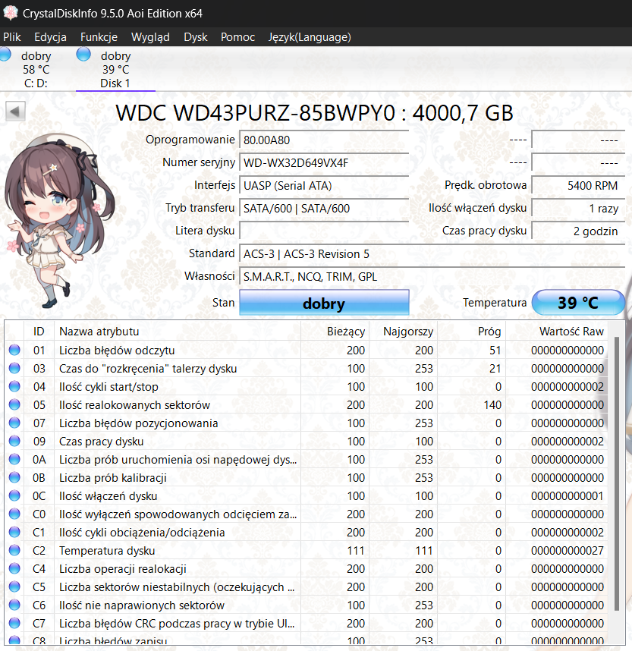This screenshot has width=632, height=651.
Task: Click status dot for attribute 09
Action: coord(14,441)
